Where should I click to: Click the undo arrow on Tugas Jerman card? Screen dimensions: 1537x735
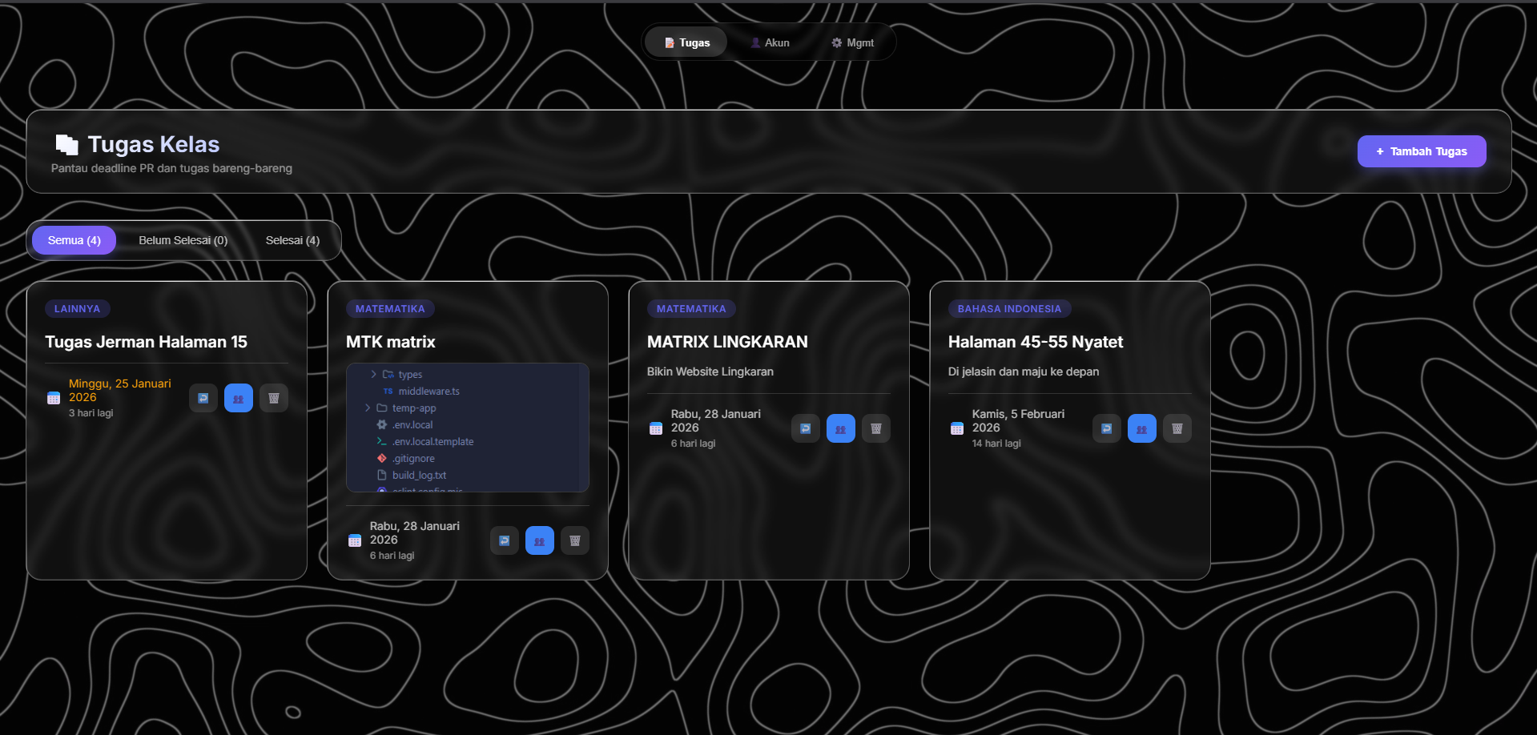point(203,398)
